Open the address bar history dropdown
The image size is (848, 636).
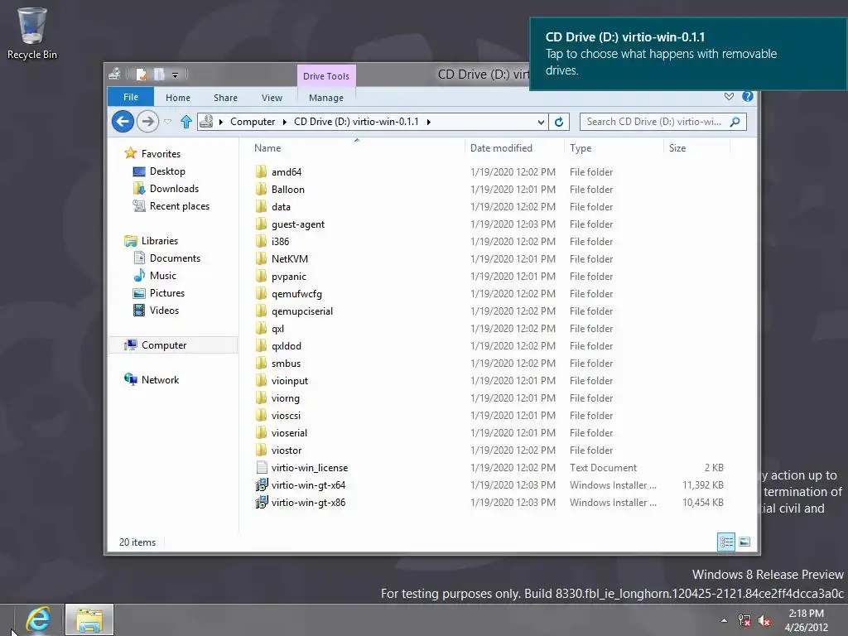click(x=541, y=122)
